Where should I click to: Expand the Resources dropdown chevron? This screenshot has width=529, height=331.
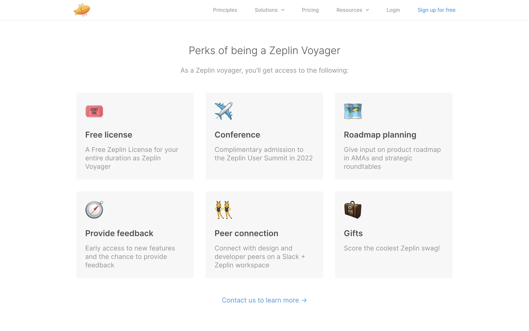[x=367, y=10]
